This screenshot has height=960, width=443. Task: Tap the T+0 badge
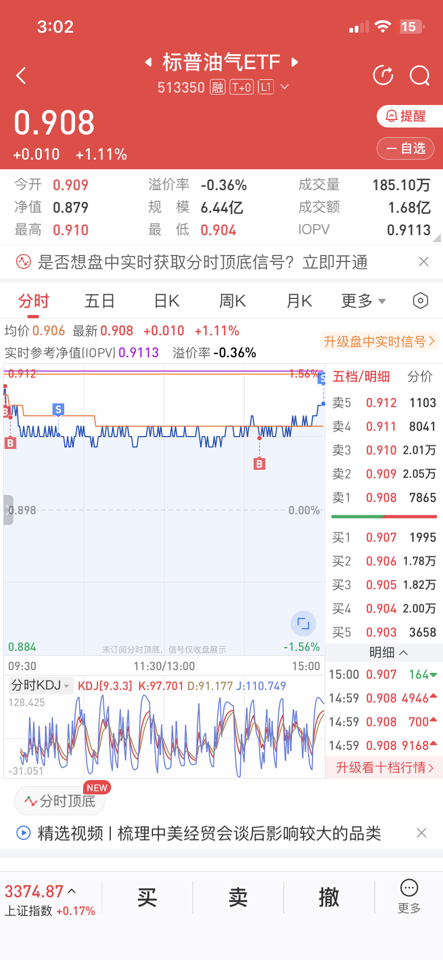241,87
